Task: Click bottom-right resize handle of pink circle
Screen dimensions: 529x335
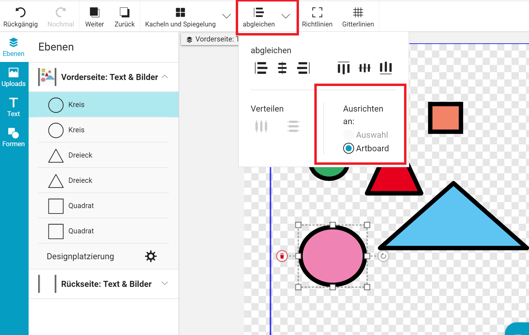Action: tap(367, 287)
